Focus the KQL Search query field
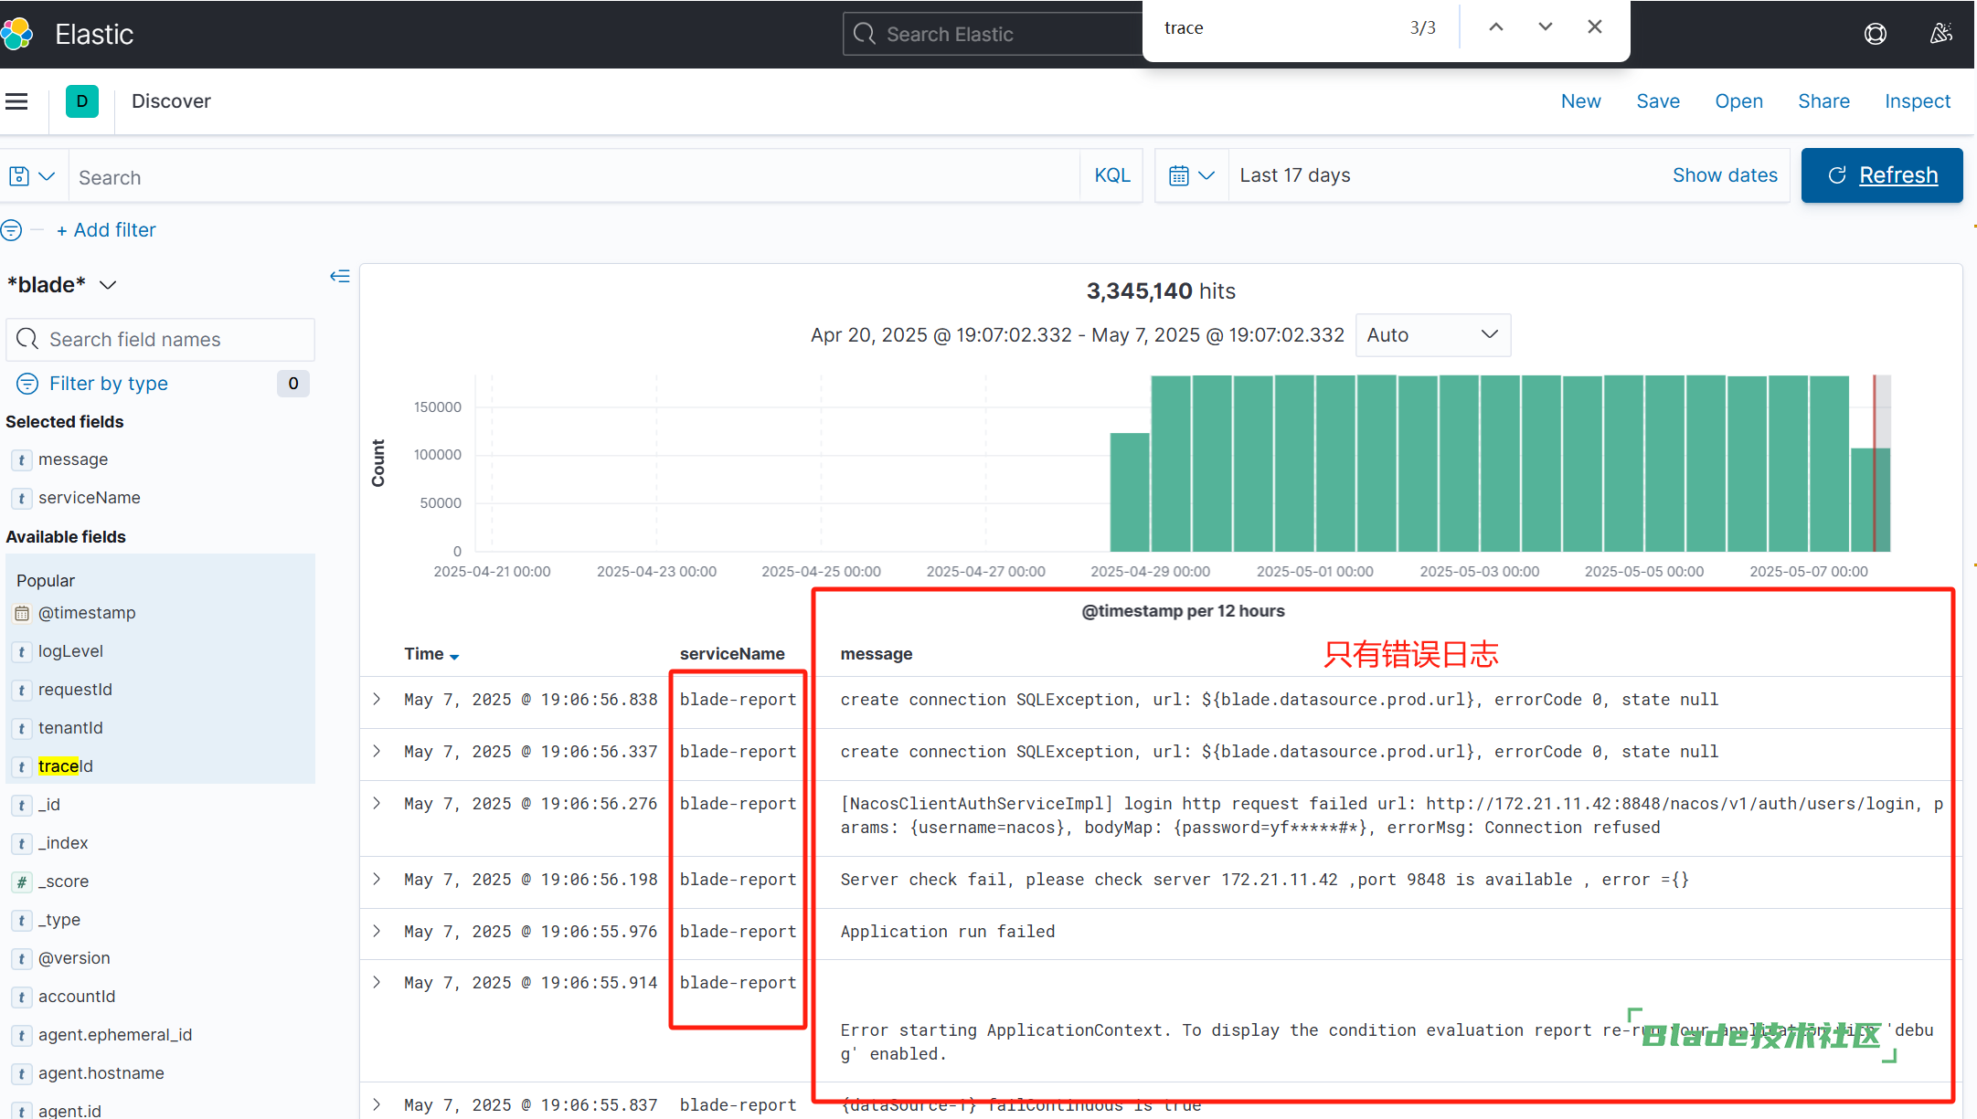 click(575, 176)
